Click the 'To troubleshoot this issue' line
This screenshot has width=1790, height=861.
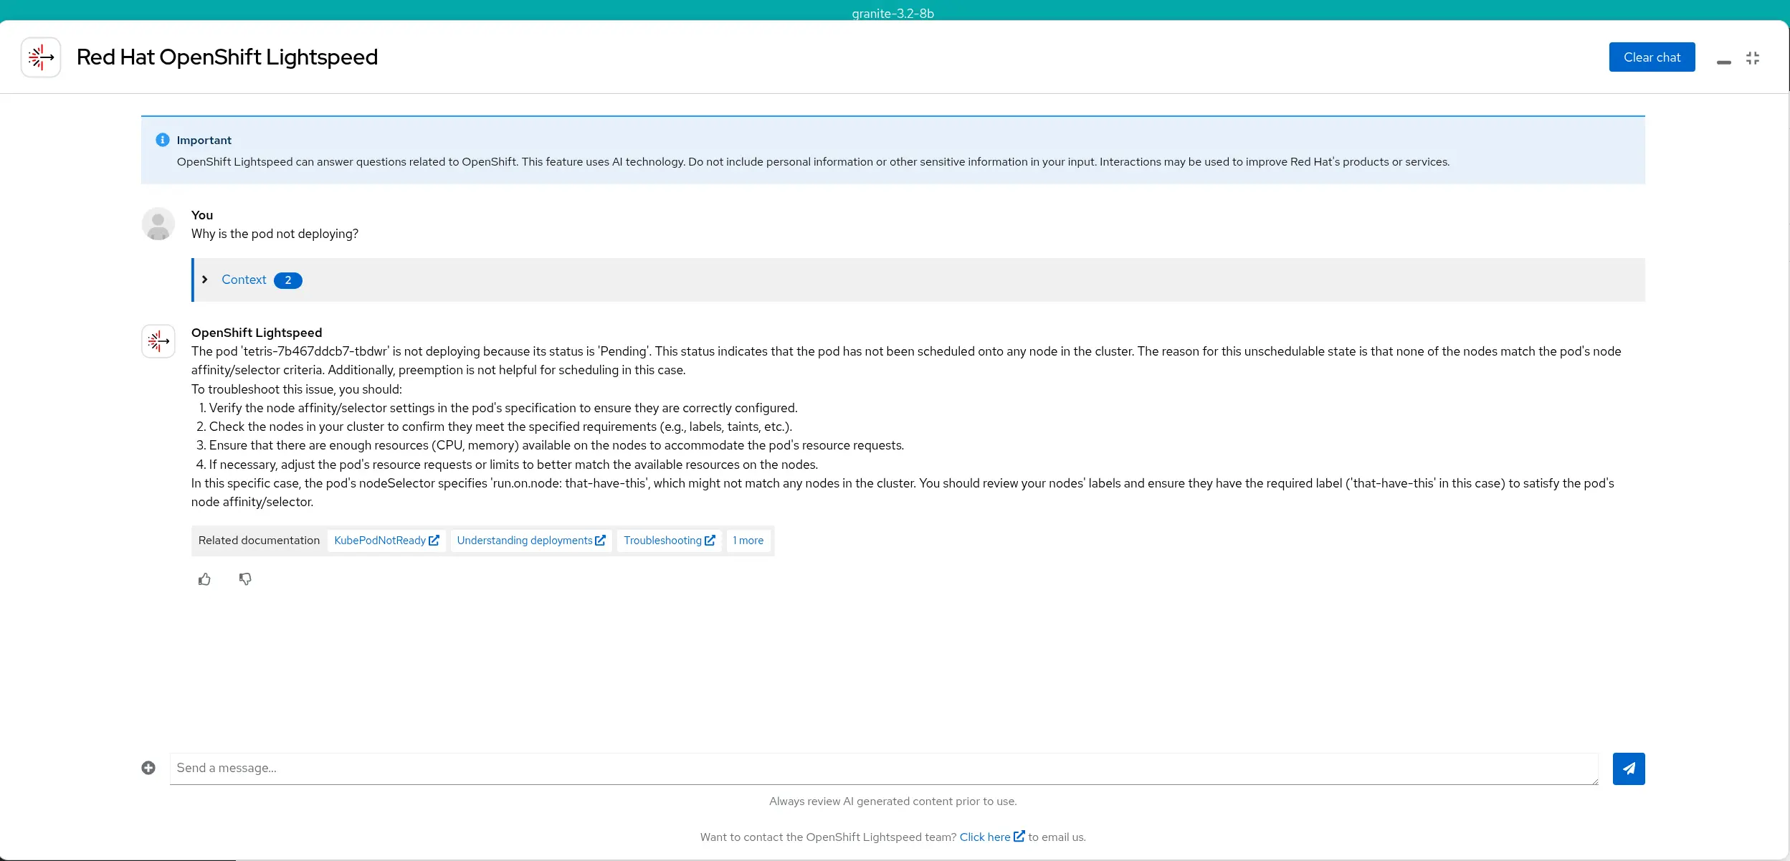pyautogui.click(x=297, y=389)
